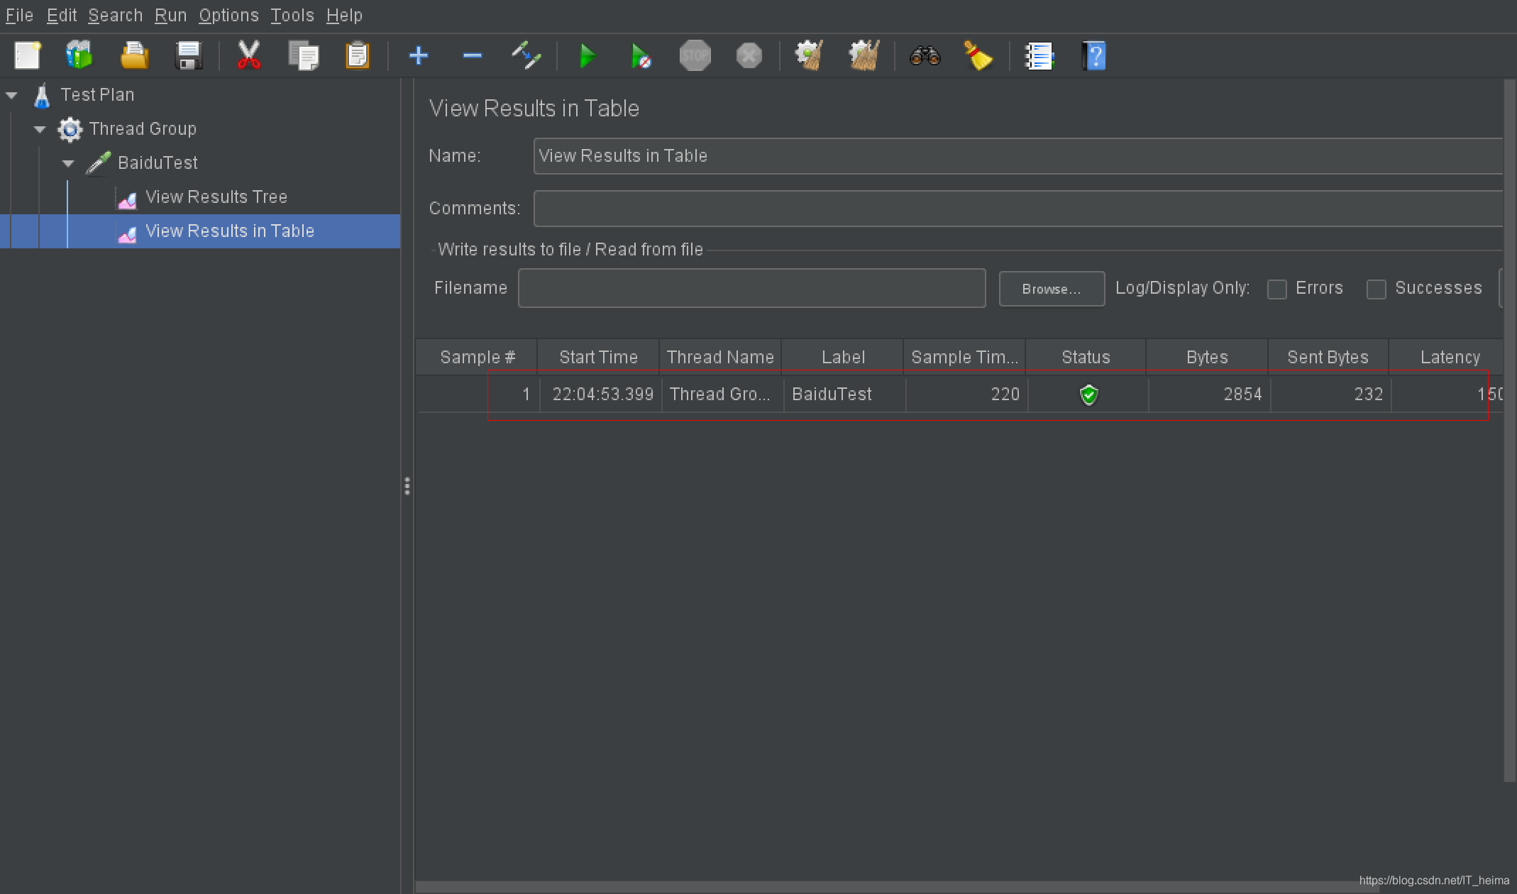Collapse the Thread Group node arrow
The width and height of the screenshot is (1517, 894).
40,129
